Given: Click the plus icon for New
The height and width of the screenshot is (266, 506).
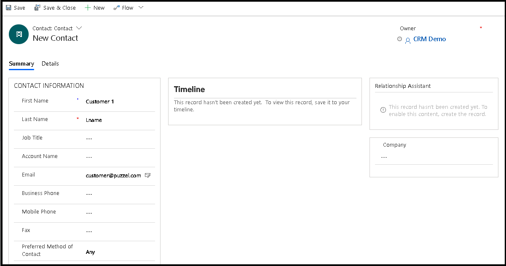Looking at the screenshot, I should (x=88, y=8).
